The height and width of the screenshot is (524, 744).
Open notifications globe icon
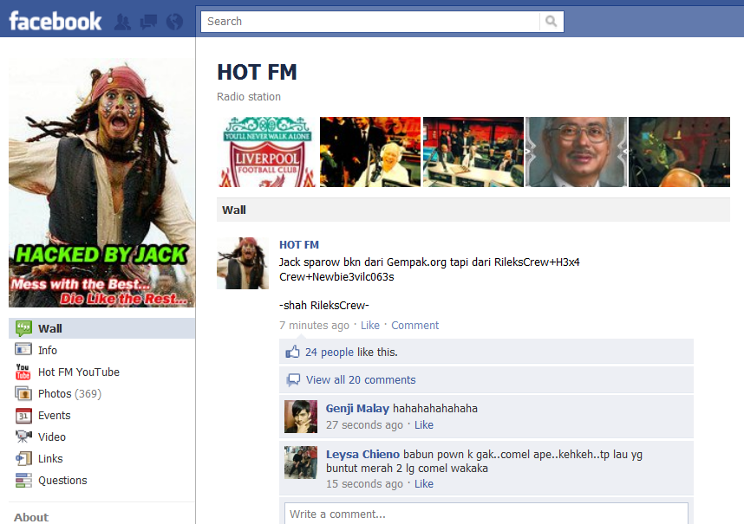(174, 22)
